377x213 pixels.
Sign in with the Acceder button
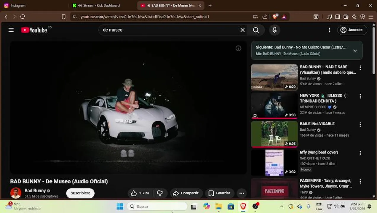pos(352,30)
